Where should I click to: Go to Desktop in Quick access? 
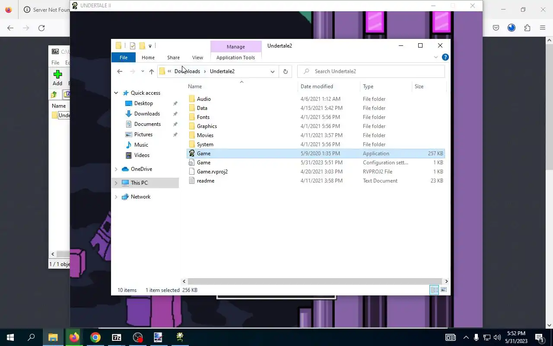(143, 103)
